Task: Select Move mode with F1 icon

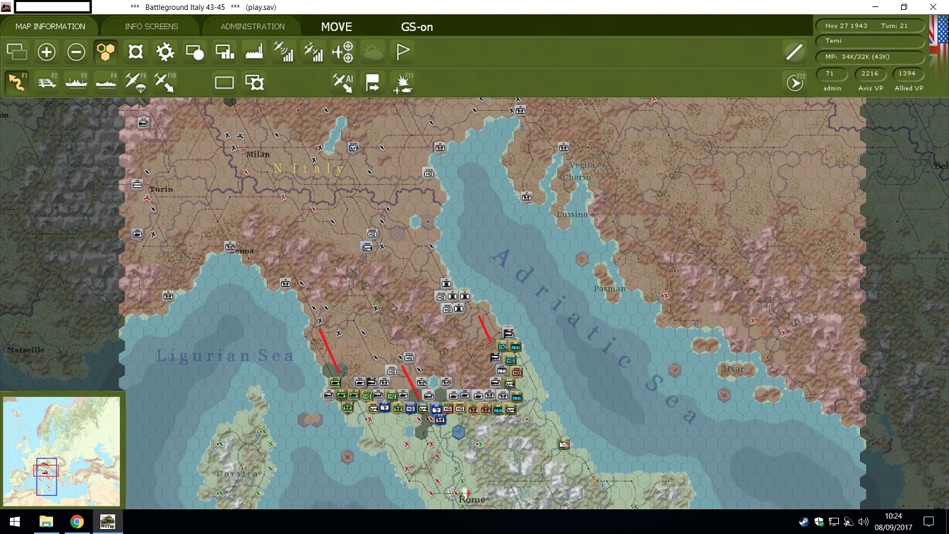Action: (17, 82)
